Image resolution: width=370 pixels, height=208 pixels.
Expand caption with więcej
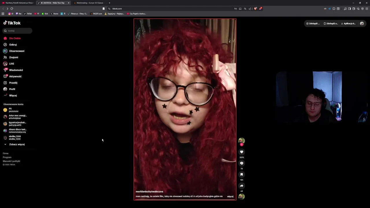[230, 196]
